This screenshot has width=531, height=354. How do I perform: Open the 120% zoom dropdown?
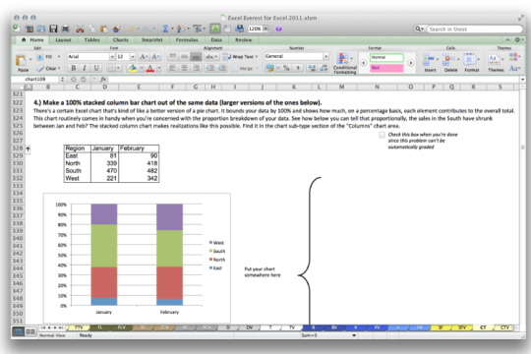(265, 29)
